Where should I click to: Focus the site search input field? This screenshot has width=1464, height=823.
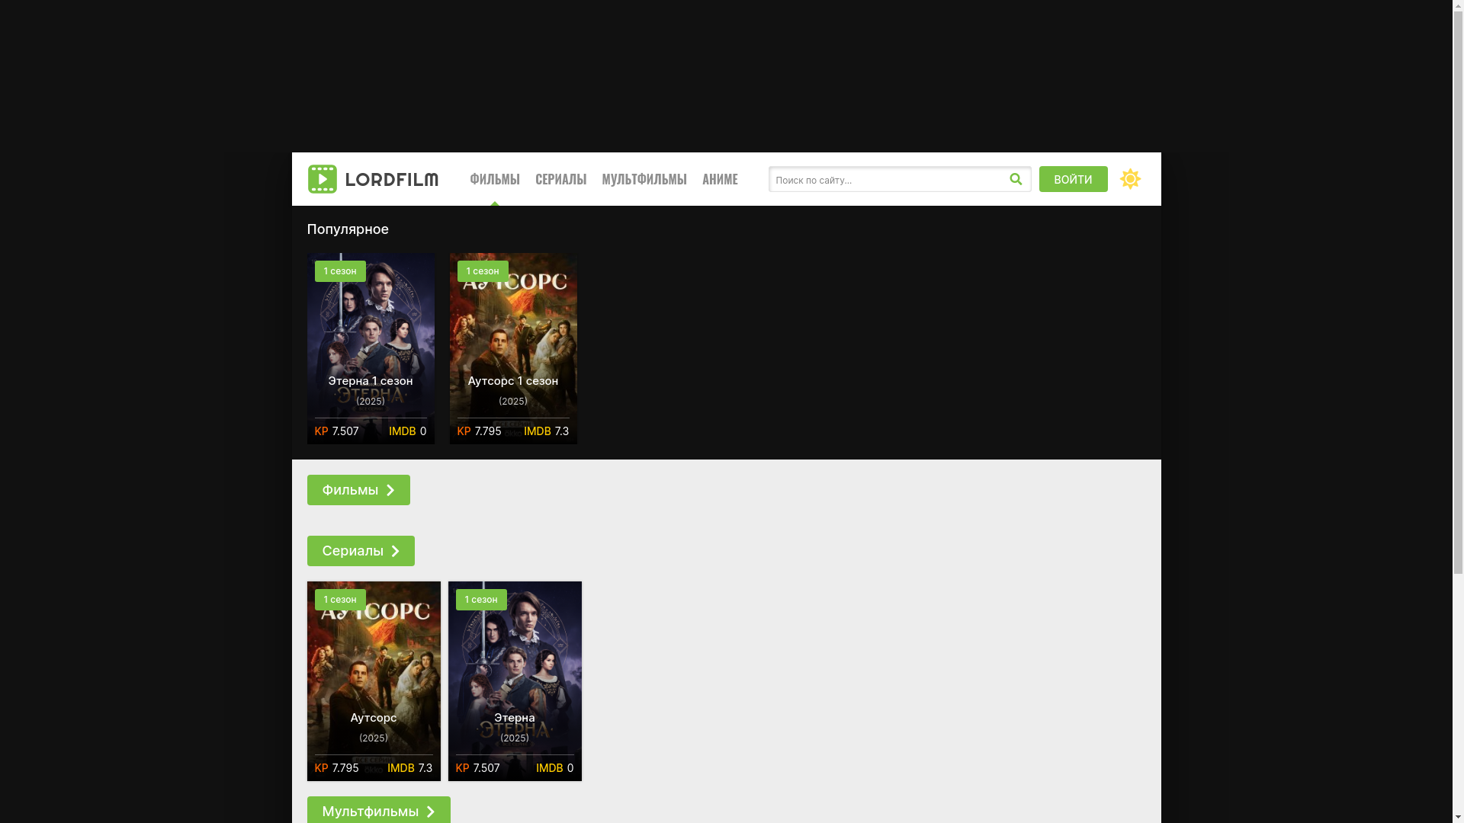coord(884,180)
